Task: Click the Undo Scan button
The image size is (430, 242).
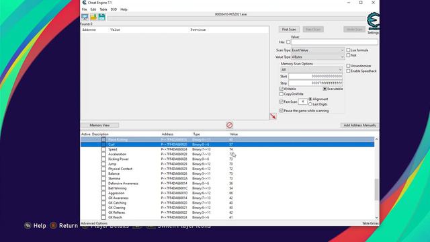Action: 354,30
